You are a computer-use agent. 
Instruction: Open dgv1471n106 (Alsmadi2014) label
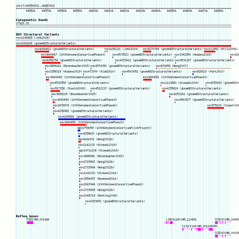[99, 150]
